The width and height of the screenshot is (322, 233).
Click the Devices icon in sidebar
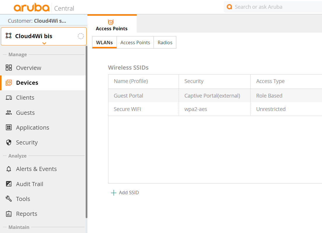[x=9, y=83]
